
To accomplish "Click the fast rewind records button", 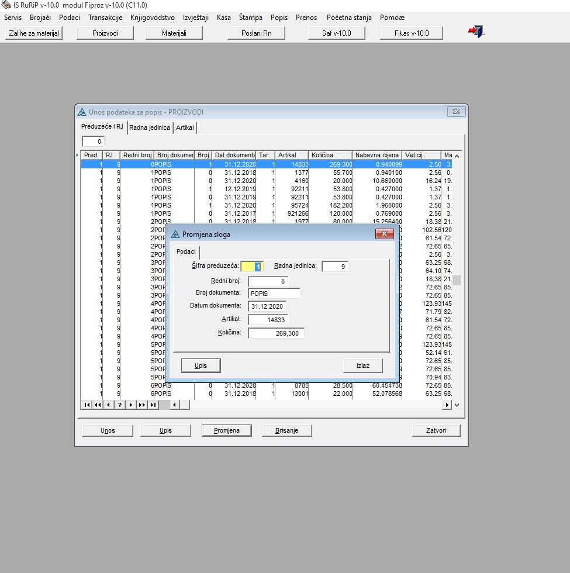I will (98, 405).
